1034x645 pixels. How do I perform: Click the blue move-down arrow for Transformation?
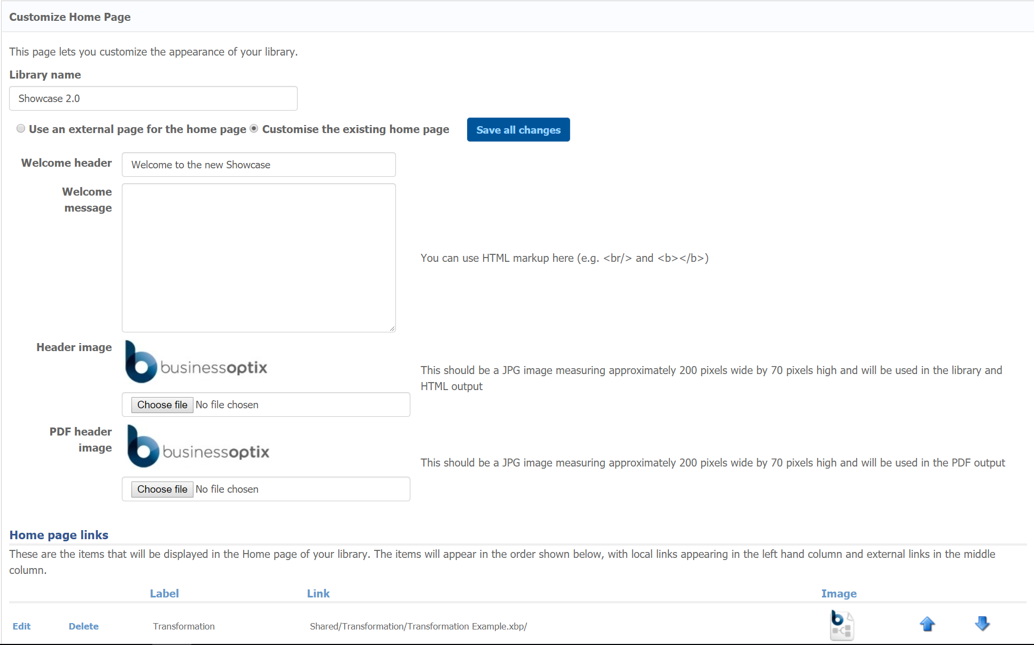(982, 624)
